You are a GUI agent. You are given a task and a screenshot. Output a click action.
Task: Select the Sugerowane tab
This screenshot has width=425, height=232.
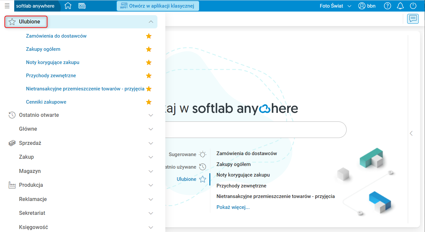click(x=183, y=154)
